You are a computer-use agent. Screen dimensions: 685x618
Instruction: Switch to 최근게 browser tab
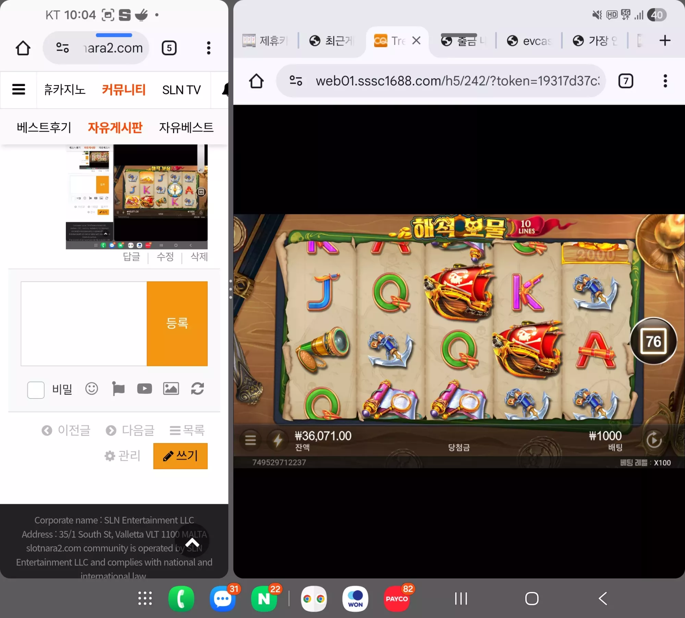[x=331, y=41]
